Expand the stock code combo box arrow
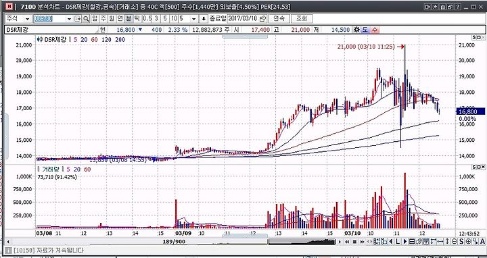This screenshot has height=258, width=487. (69, 19)
